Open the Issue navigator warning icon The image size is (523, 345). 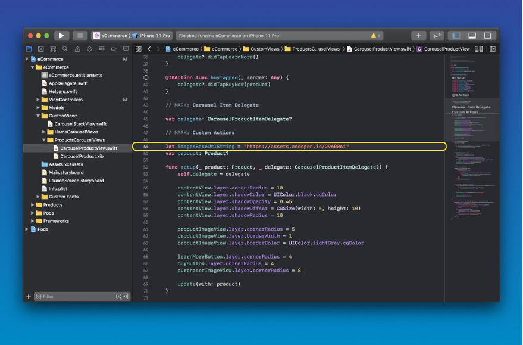click(77, 49)
